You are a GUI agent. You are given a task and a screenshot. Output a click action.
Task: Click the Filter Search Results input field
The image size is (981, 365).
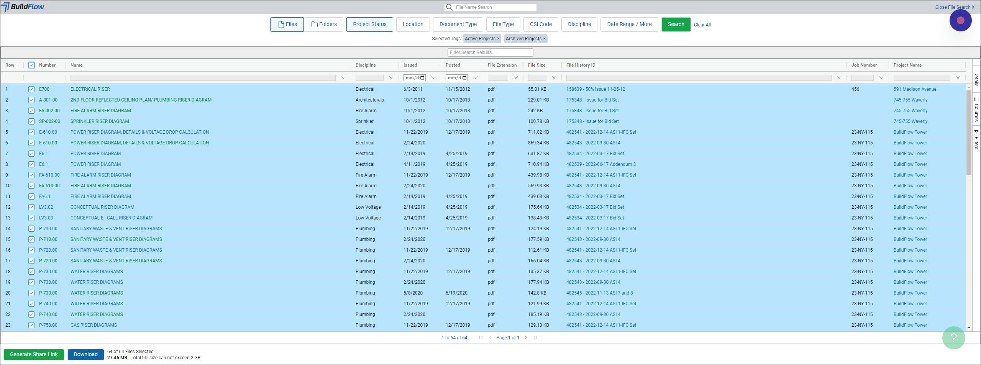(490, 52)
